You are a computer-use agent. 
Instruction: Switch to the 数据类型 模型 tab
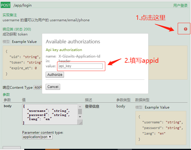click(x=139, y=107)
